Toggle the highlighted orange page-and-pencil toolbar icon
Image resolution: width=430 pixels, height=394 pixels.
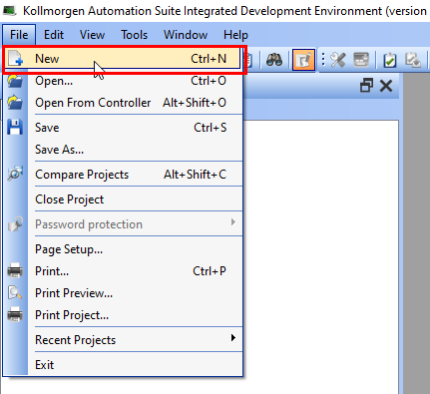click(x=303, y=60)
